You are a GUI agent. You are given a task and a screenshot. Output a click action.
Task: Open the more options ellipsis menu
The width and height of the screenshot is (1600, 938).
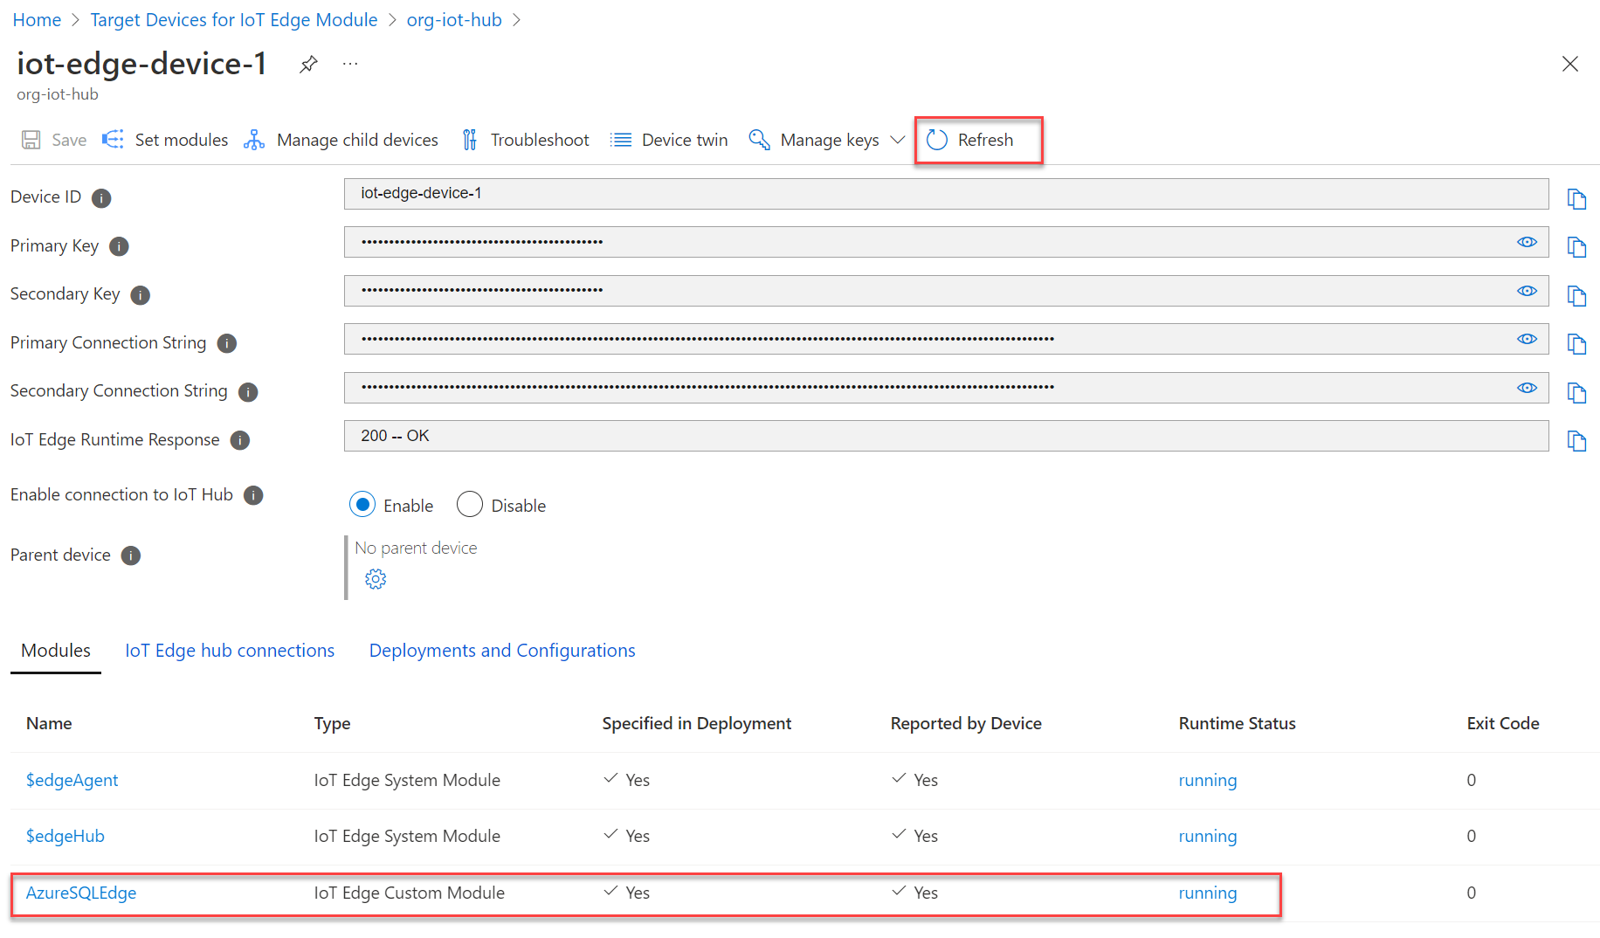[350, 64]
